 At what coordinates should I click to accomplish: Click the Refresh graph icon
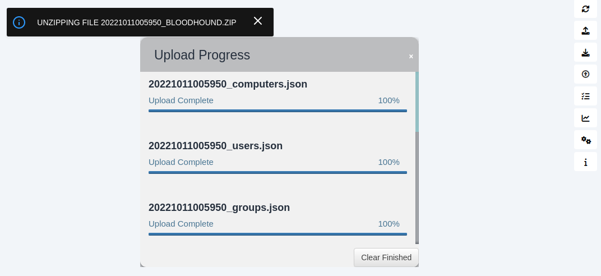pos(585,9)
